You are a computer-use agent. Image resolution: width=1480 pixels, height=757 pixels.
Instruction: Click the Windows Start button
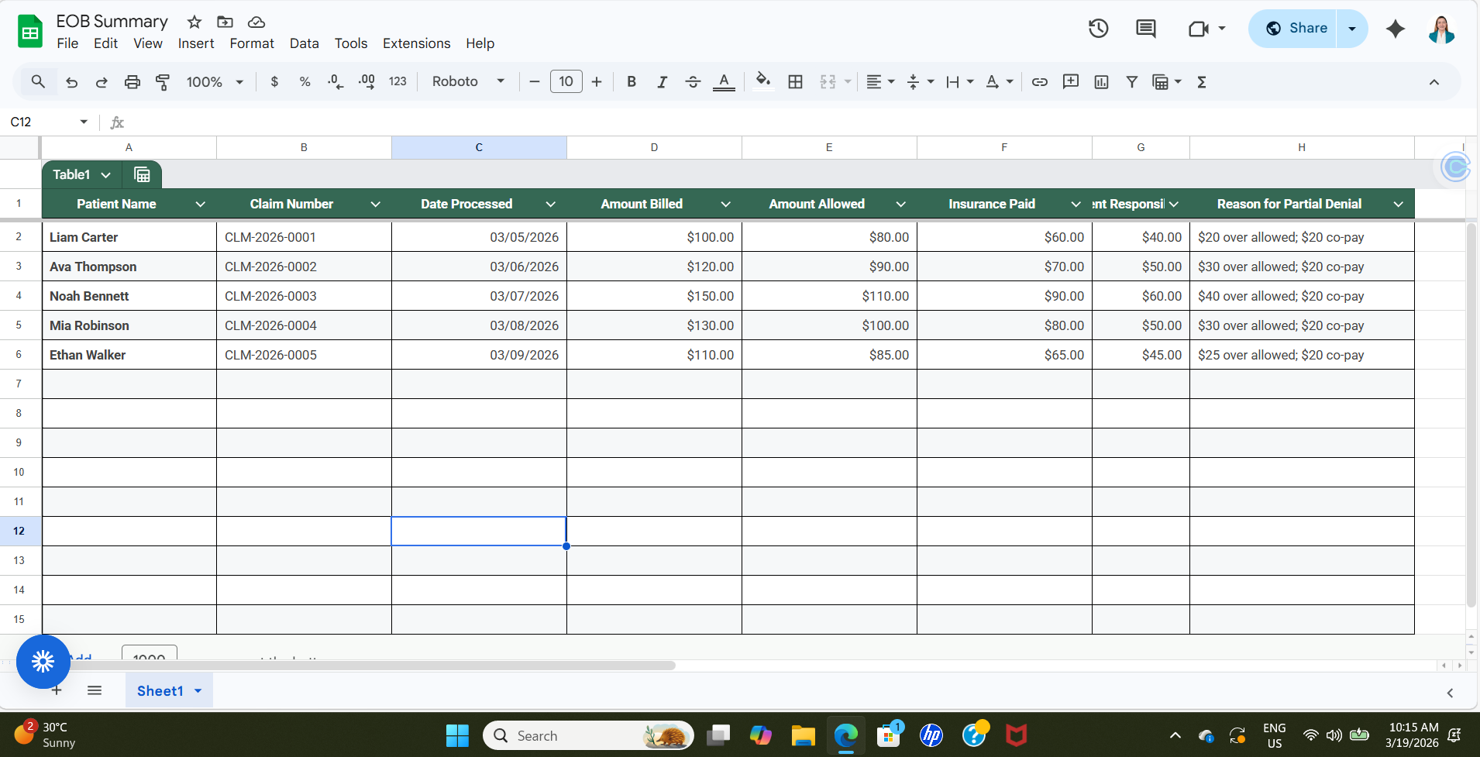457,735
